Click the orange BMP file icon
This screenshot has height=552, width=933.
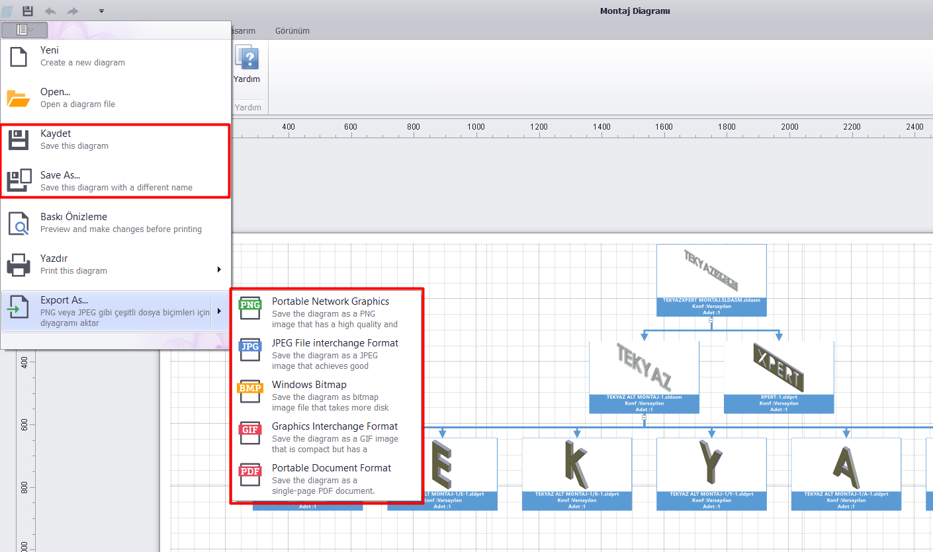[250, 391]
